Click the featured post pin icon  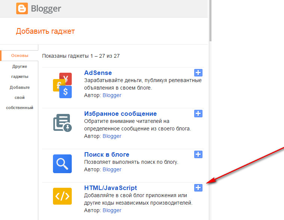[62, 123]
